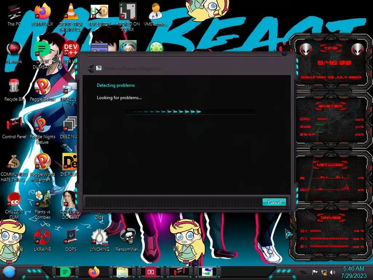Image resolution: width=373 pixels, height=280 pixels.
Task: Click the Start orb on taskbar
Action: (10, 272)
